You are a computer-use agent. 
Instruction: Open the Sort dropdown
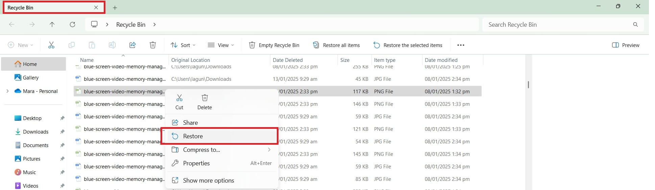coord(183,45)
